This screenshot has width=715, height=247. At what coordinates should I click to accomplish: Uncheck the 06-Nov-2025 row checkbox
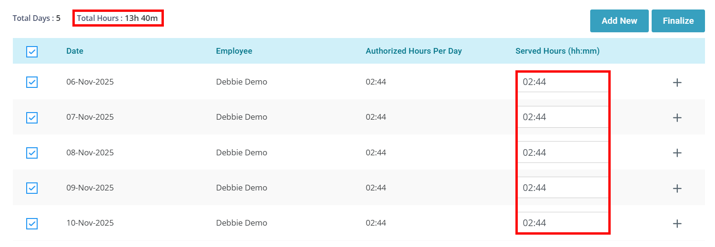tap(32, 83)
